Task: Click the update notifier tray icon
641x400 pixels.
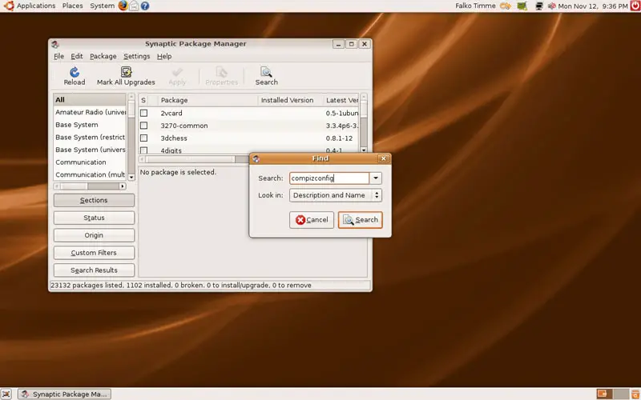Action: pyautogui.click(x=522, y=6)
